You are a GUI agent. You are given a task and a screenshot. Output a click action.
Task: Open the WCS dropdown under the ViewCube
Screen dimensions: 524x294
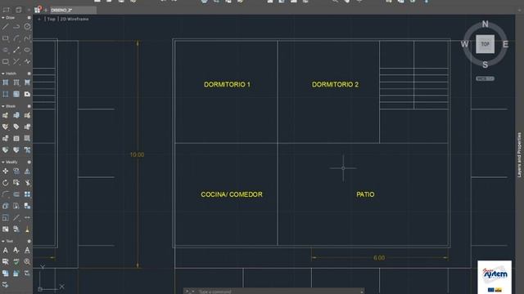(486, 78)
